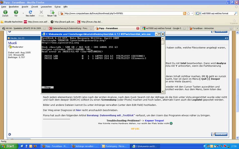This screenshot has width=239, height=149.
Task: Click the Google search input field
Action: coord(217,13)
